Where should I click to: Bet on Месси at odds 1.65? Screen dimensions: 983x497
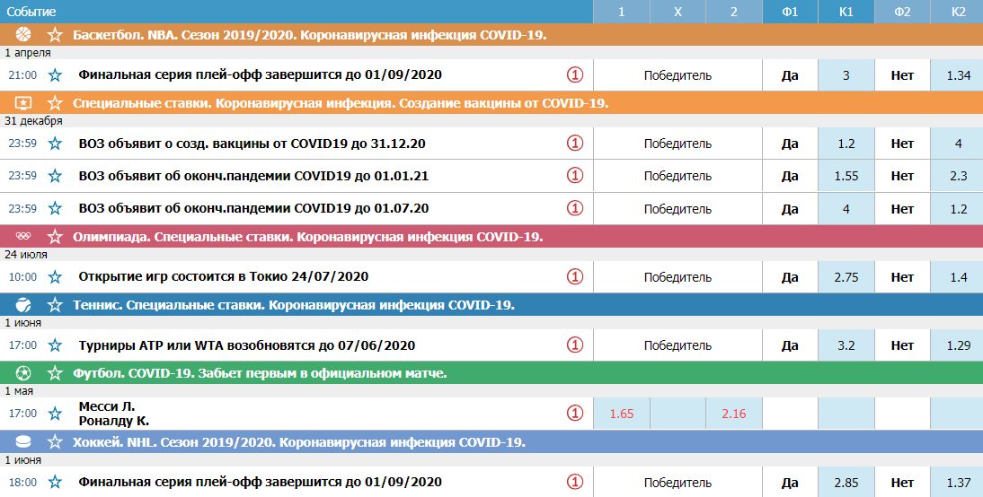tap(621, 414)
